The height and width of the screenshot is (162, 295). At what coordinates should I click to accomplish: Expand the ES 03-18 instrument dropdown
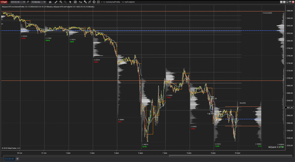(18, 2)
